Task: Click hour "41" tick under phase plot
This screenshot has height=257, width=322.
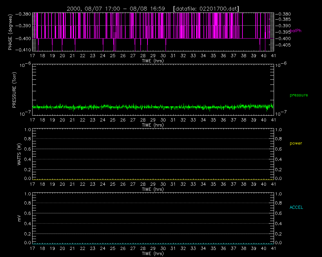Action: pyautogui.click(x=273, y=56)
